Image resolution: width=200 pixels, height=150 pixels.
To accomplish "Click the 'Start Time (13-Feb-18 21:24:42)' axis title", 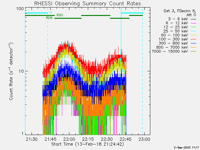I will pyautogui.click(x=87, y=144).
